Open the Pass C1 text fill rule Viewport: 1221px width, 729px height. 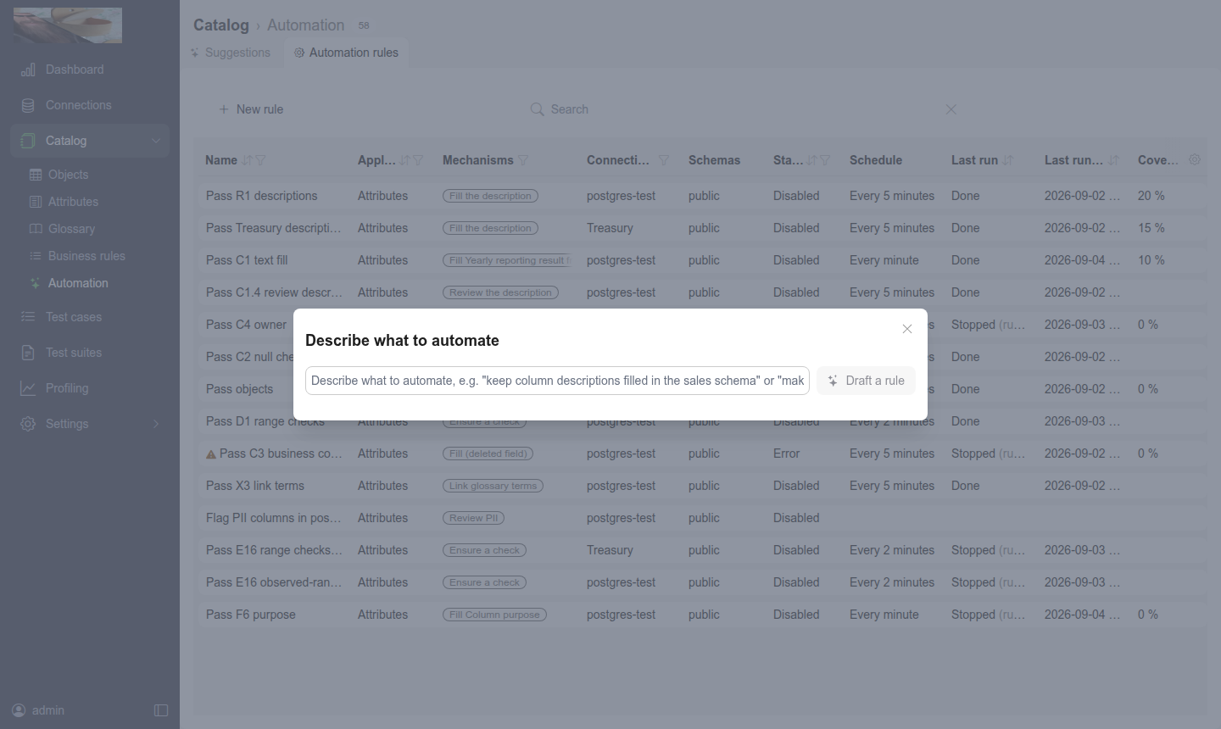point(247,260)
